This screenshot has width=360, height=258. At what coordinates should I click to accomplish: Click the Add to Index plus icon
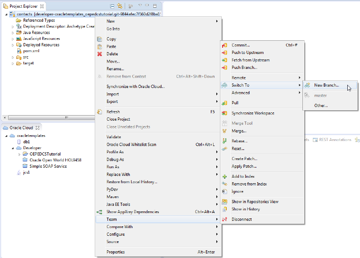[224, 176]
